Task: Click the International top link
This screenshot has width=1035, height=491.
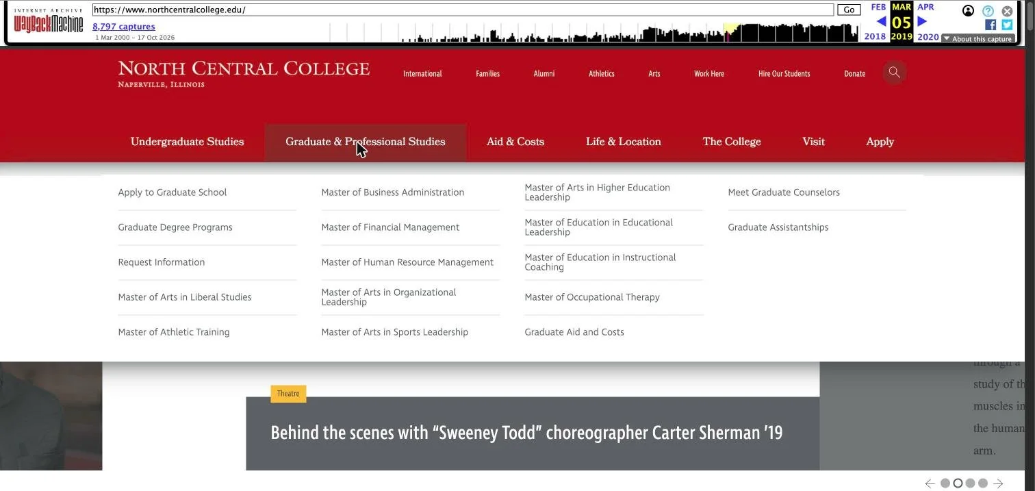Action: (x=422, y=73)
